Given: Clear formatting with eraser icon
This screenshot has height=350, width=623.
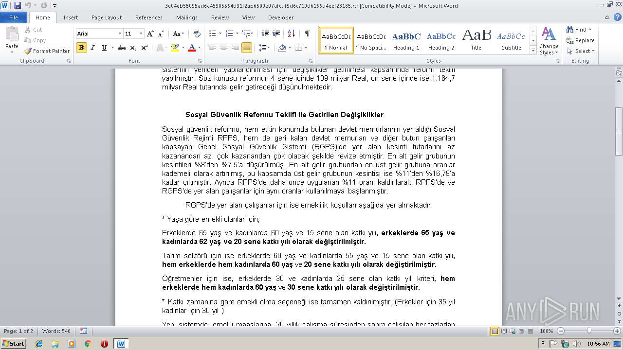Looking at the screenshot, I should click(x=197, y=34).
